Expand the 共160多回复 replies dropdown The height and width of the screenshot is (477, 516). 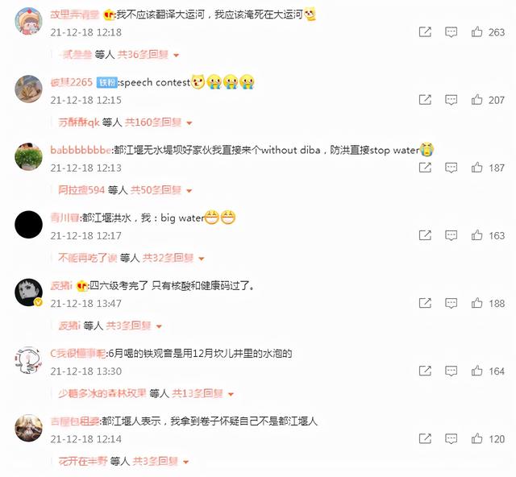159,122
